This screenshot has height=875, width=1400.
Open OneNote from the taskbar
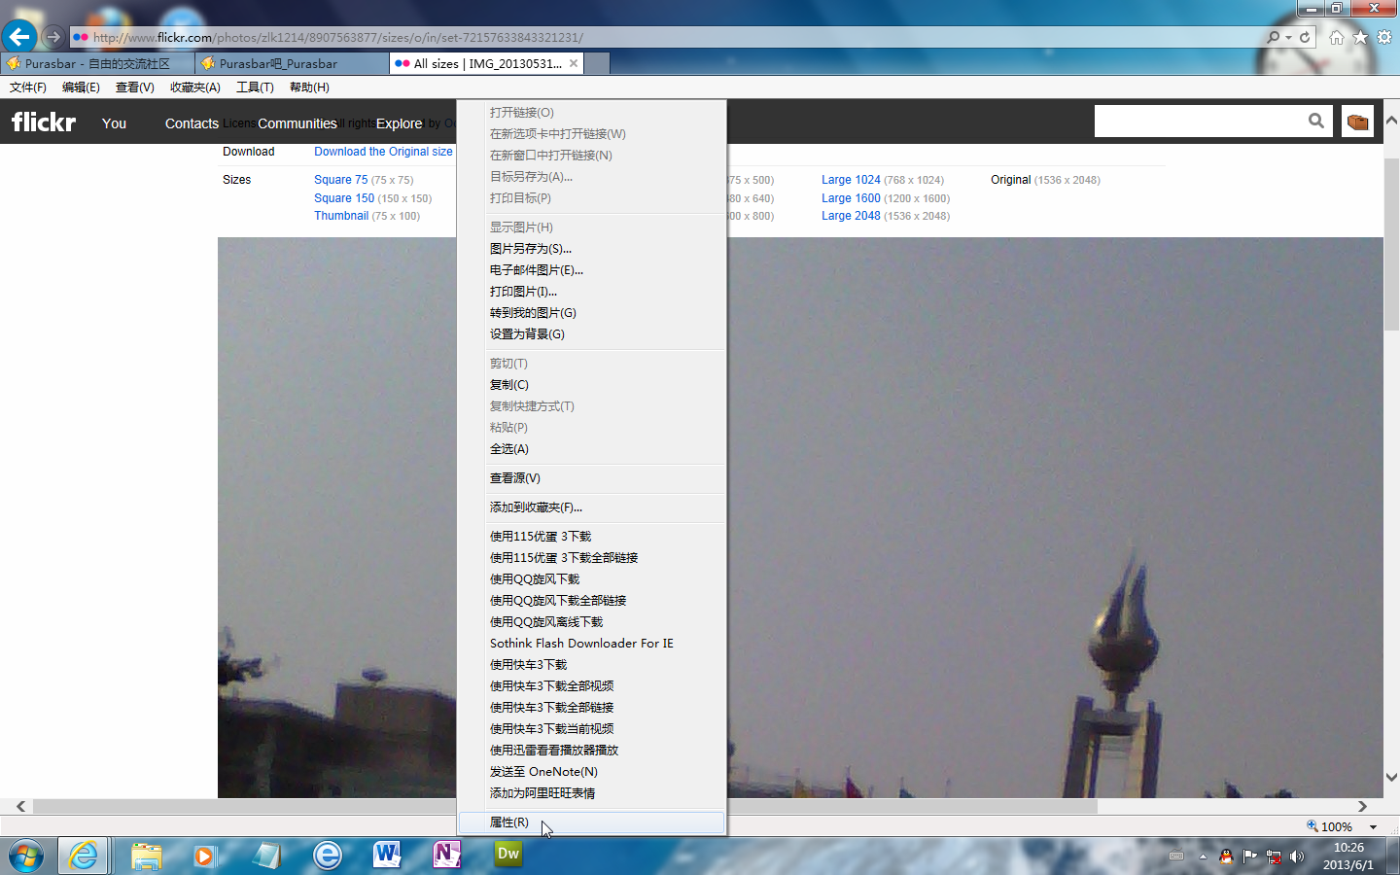click(x=446, y=854)
